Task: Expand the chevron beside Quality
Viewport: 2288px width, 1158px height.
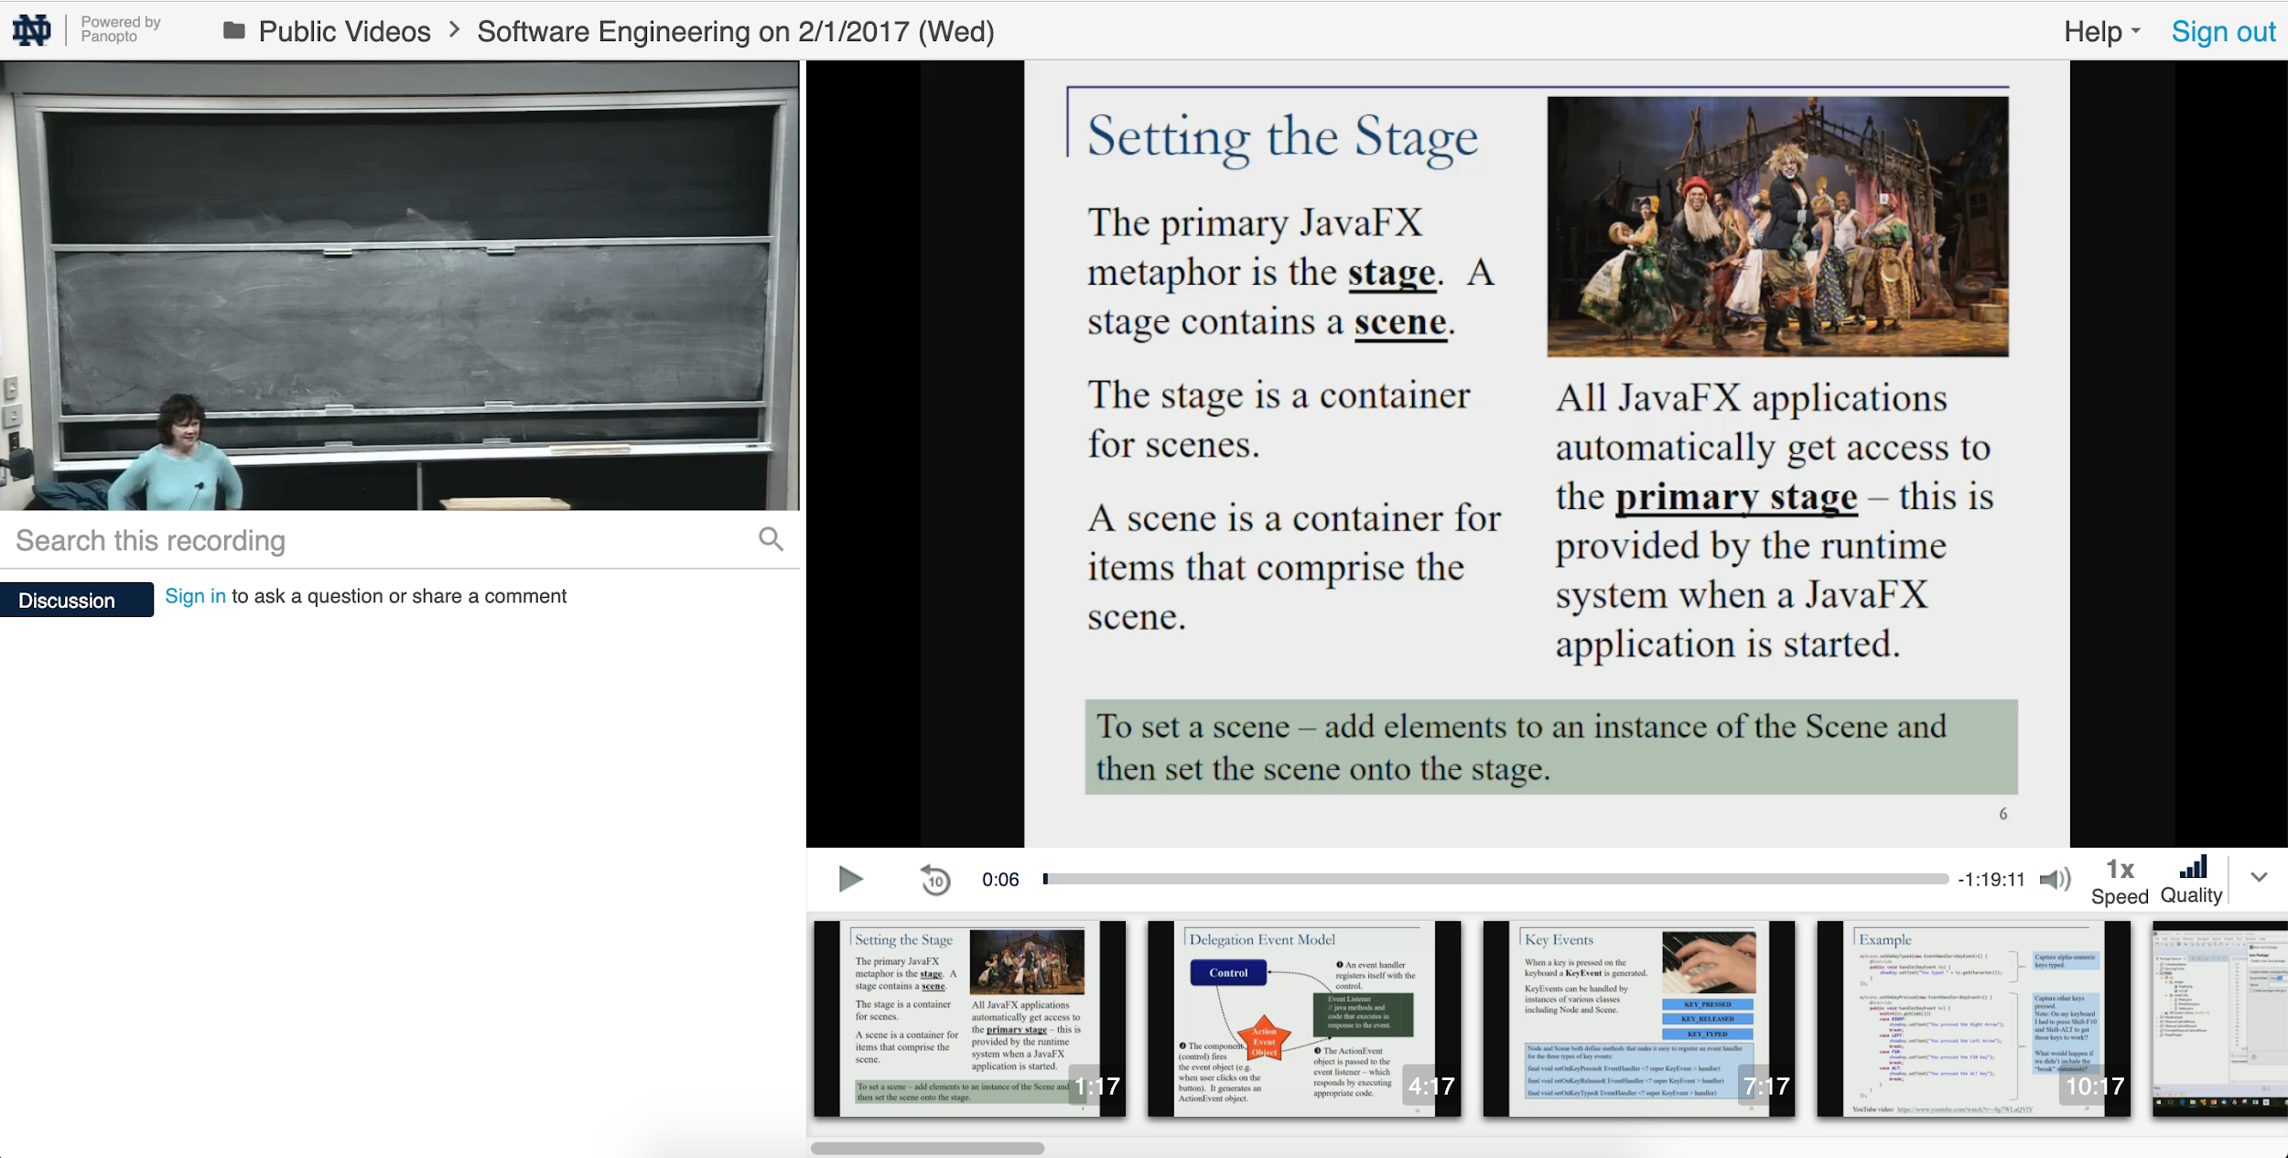Action: [2259, 877]
